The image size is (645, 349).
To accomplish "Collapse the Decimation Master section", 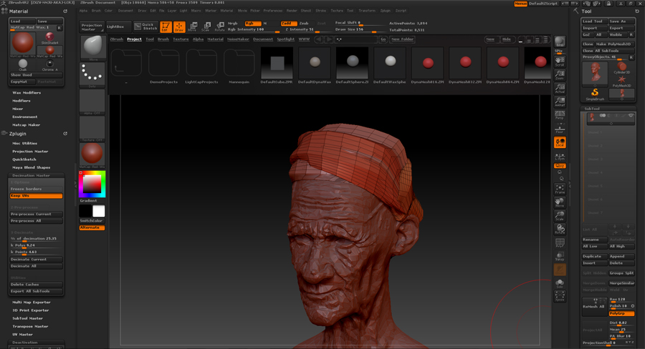I will (31, 175).
